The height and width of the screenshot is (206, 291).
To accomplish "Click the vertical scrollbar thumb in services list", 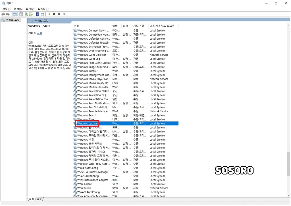I will click(288, 164).
